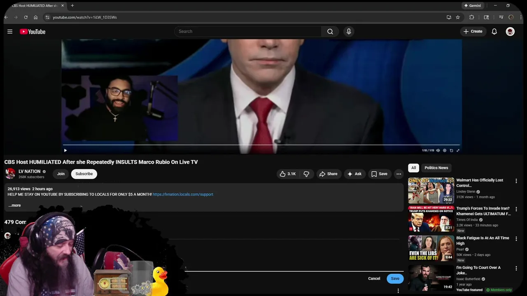
Task: Activate voice search microphone
Action: coord(349,32)
